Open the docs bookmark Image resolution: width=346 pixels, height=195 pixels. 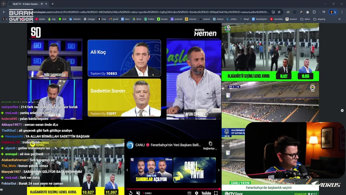(x=125, y=19)
